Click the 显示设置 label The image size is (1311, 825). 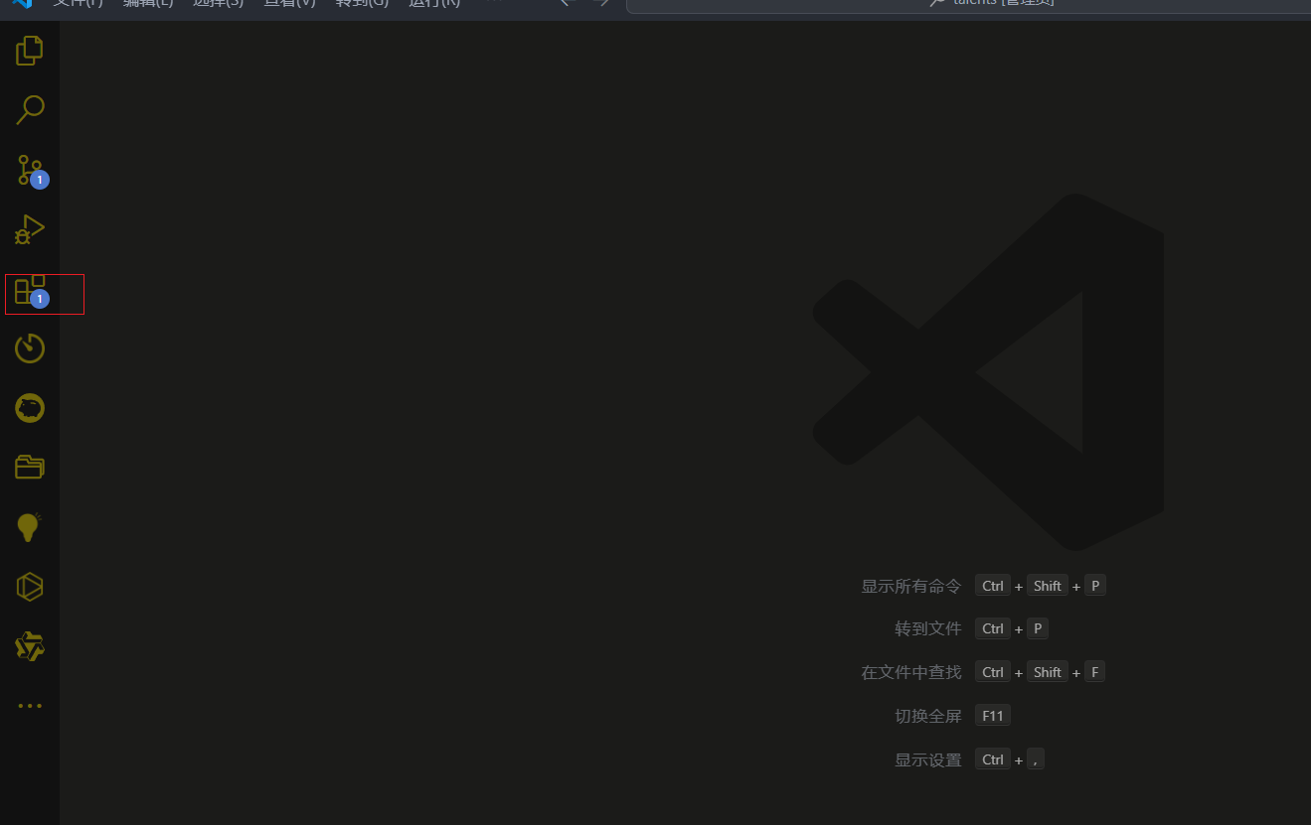[928, 759]
